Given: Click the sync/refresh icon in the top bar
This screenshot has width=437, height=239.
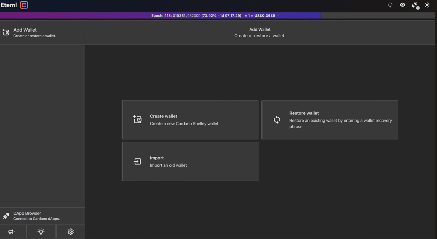Looking at the screenshot, I should pyautogui.click(x=391, y=5).
